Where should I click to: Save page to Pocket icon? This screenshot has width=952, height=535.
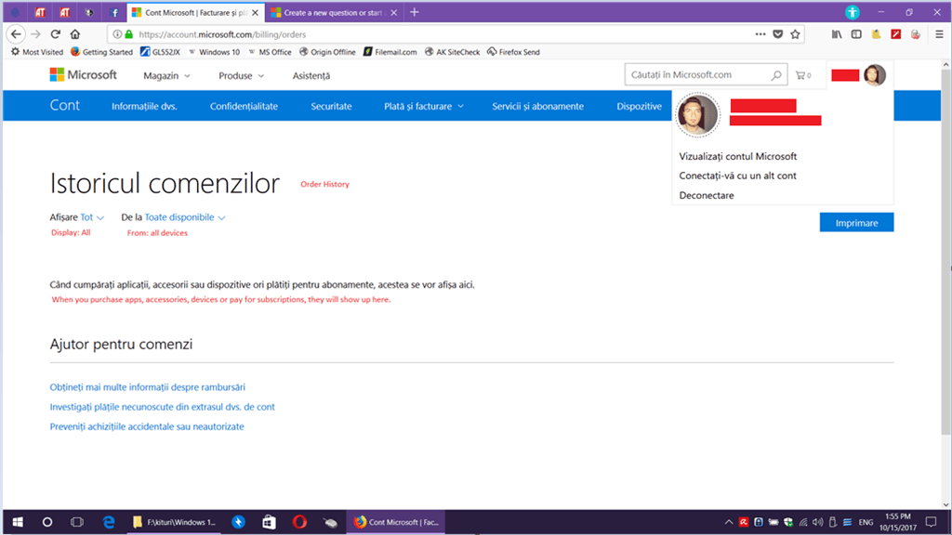[x=778, y=34]
